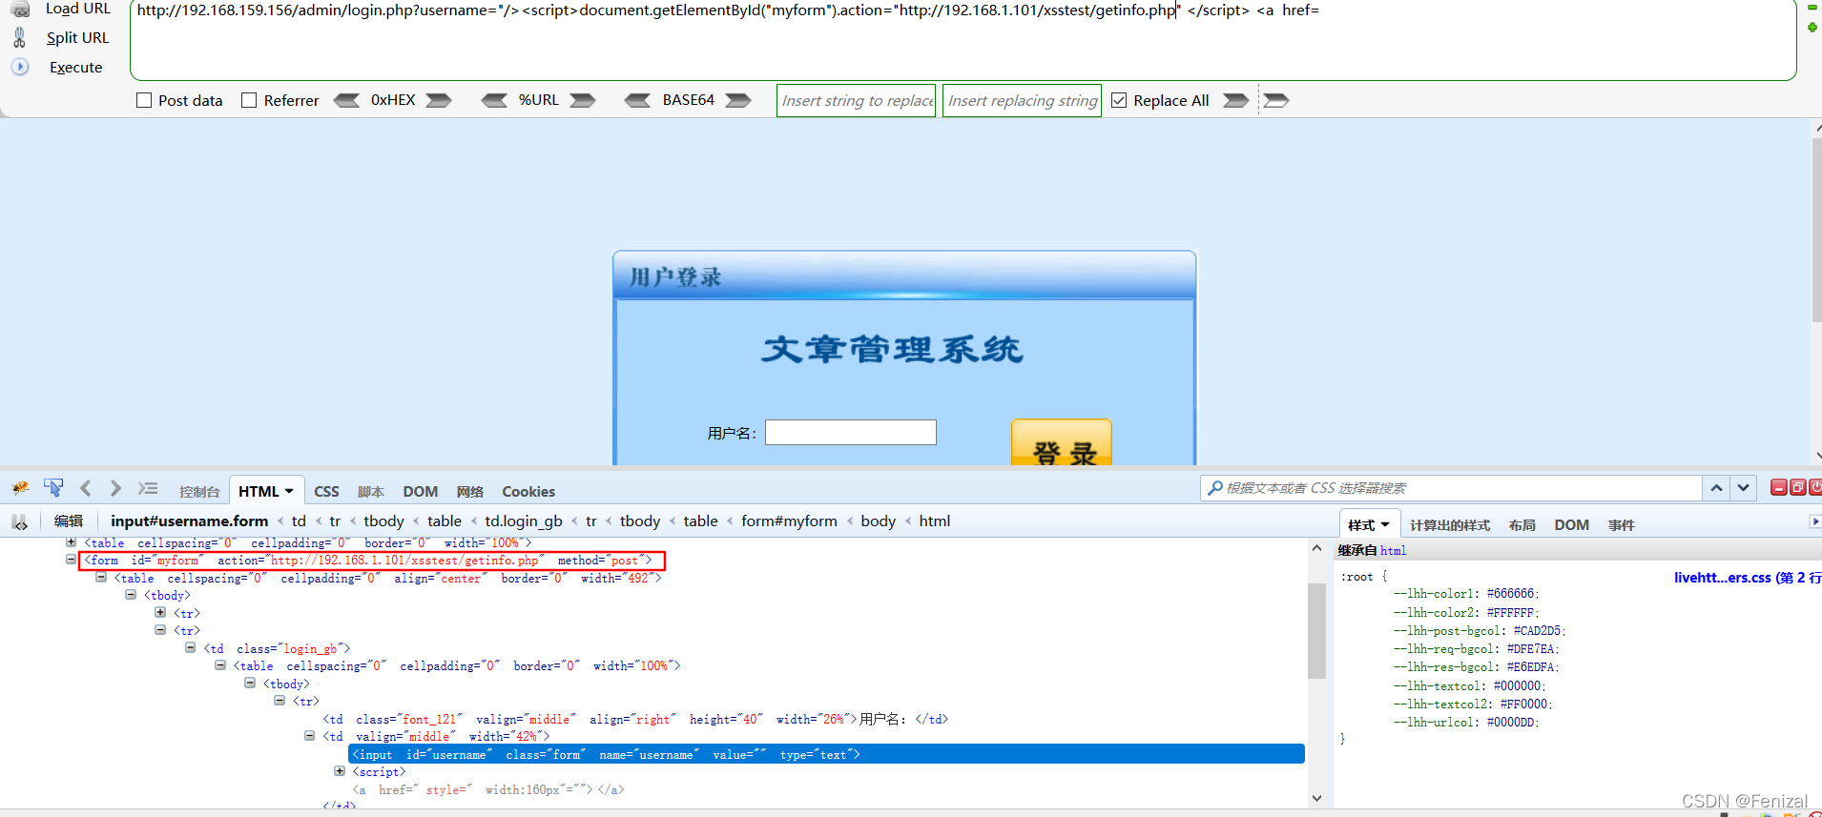Open the command line list icon
This screenshot has height=817, width=1822.
pyautogui.click(x=147, y=488)
